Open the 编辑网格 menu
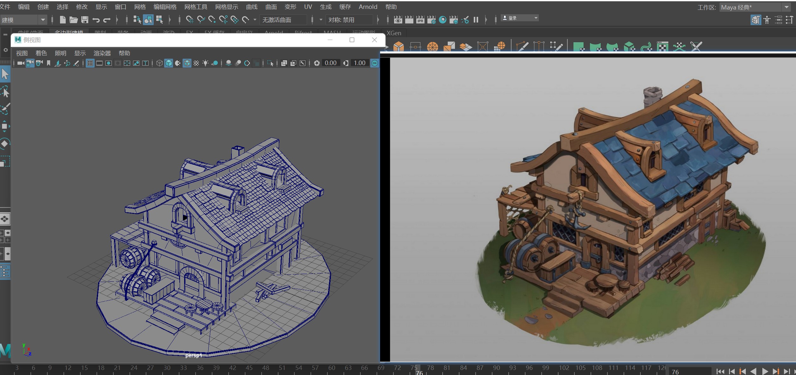Image resolution: width=796 pixels, height=375 pixels. [165, 7]
